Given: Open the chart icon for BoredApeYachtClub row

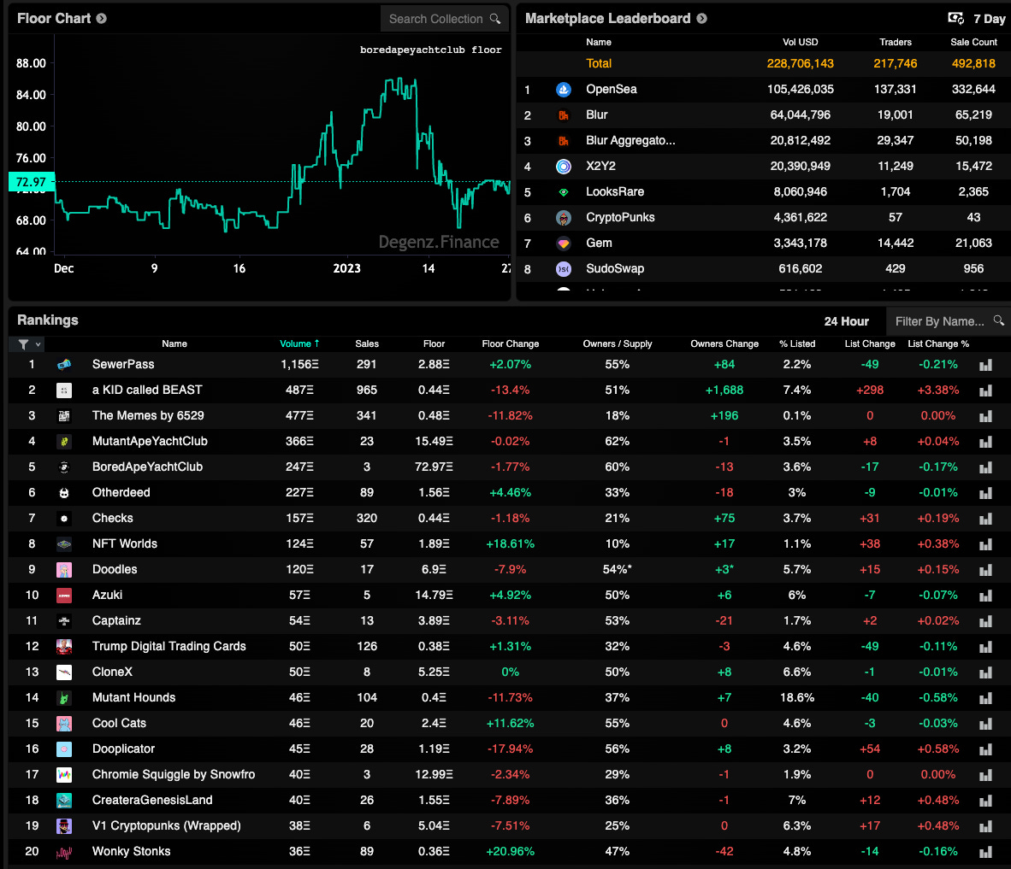Looking at the screenshot, I should pos(985,467).
